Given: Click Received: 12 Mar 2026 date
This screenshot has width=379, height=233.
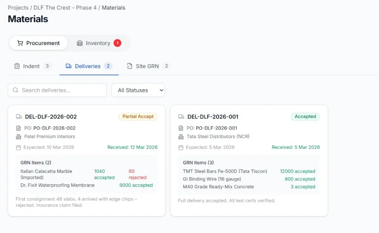Looking at the screenshot, I should tap(133, 147).
